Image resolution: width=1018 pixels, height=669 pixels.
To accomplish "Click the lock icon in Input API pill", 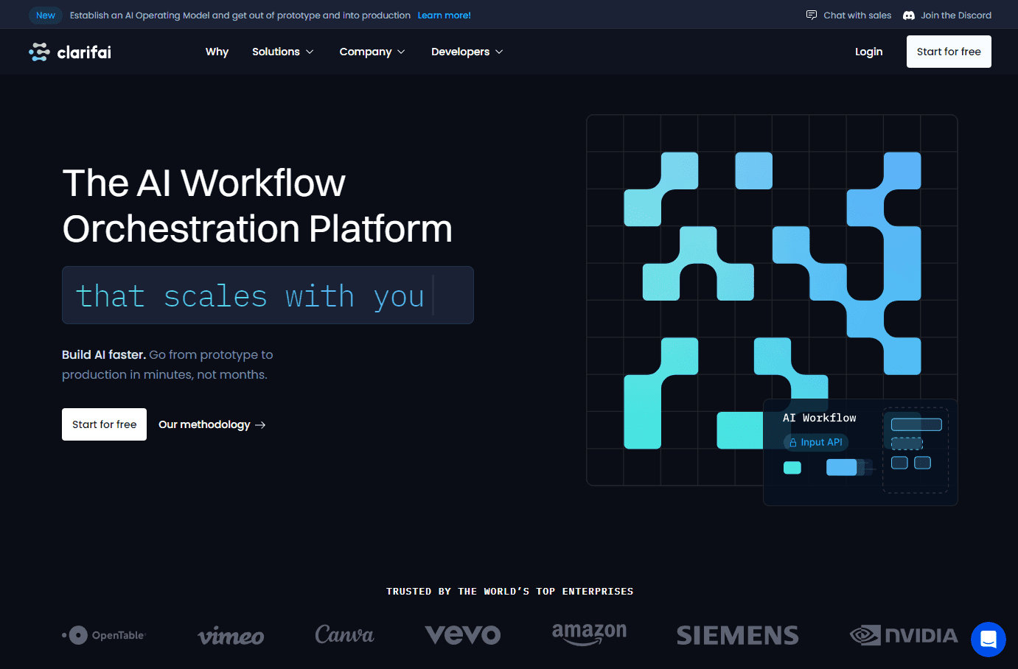I will tap(793, 443).
